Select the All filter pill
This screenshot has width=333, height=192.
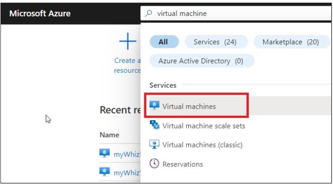(164, 42)
